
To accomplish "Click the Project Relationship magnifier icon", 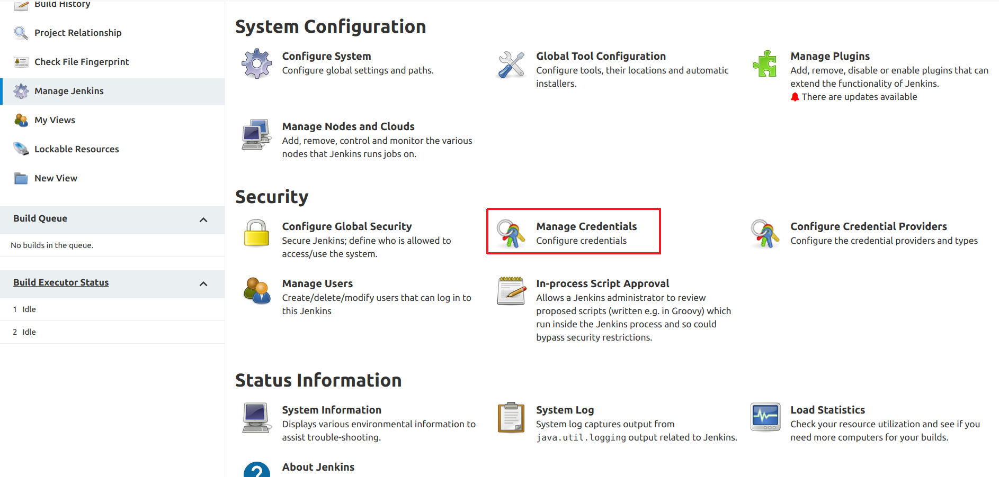I will point(21,33).
